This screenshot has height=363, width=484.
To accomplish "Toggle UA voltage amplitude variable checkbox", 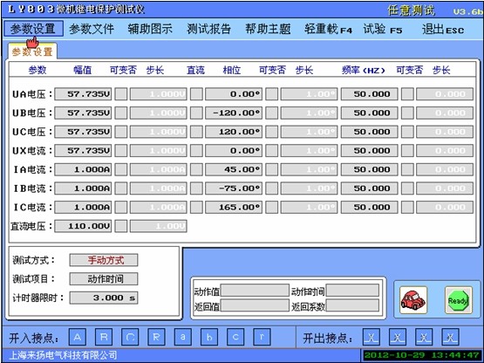I will point(121,94).
